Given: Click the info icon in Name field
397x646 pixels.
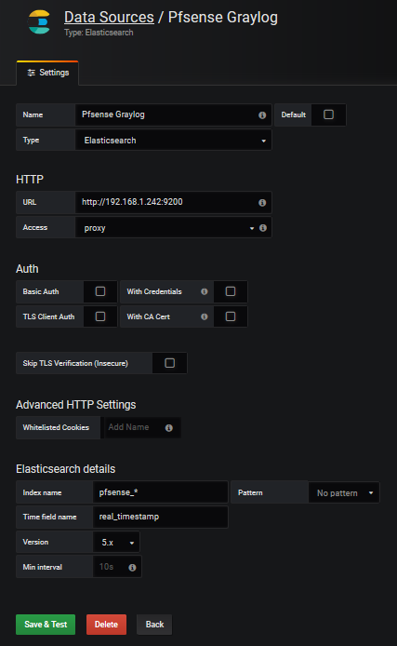Looking at the screenshot, I should (x=262, y=115).
